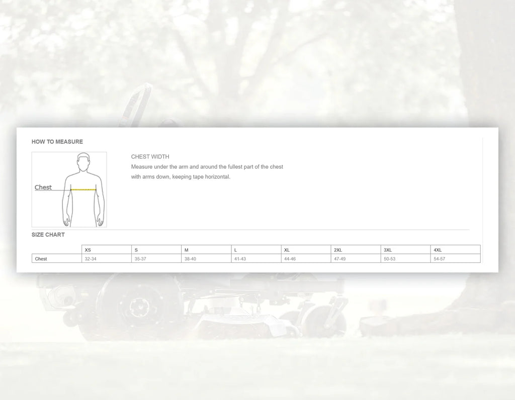The width and height of the screenshot is (515, 400).
Task: Click the yellow chest tape line
Action: coord(83,189)
